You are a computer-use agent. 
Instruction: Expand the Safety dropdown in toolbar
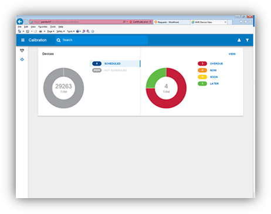click(60, 31)
